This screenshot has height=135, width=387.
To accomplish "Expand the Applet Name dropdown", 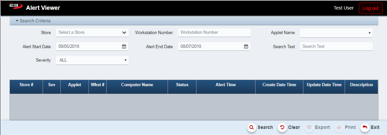I will click(336, 33).
